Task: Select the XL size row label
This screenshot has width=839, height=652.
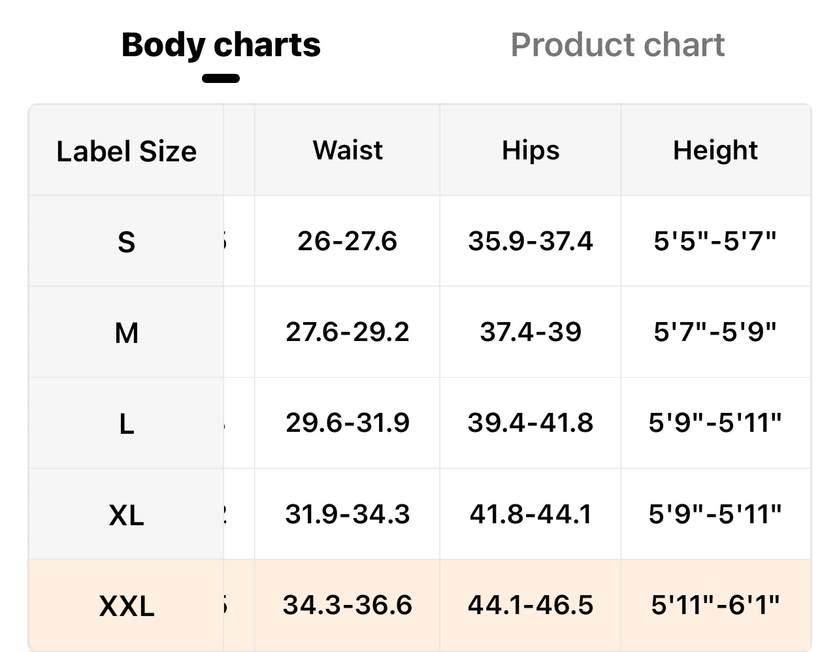Action: click(126, 515)
